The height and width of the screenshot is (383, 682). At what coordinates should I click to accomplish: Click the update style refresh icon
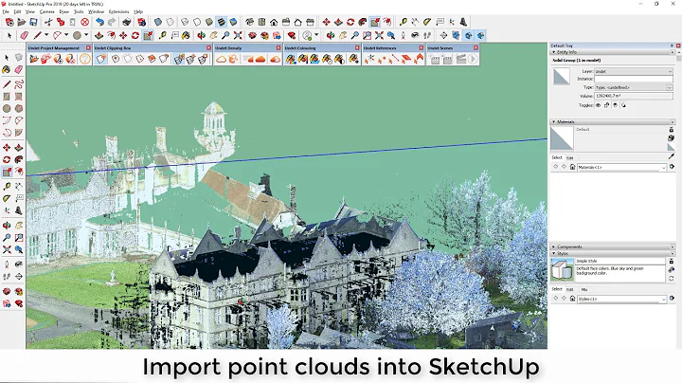point(672,278)
